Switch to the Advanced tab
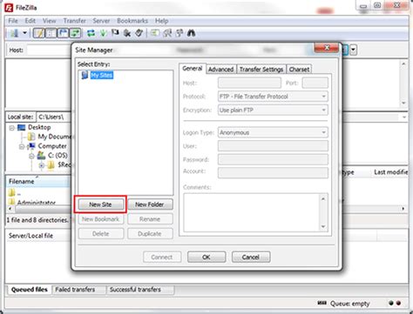The height and width of the screenshot is (314, 413). click(x=220, y=70)
